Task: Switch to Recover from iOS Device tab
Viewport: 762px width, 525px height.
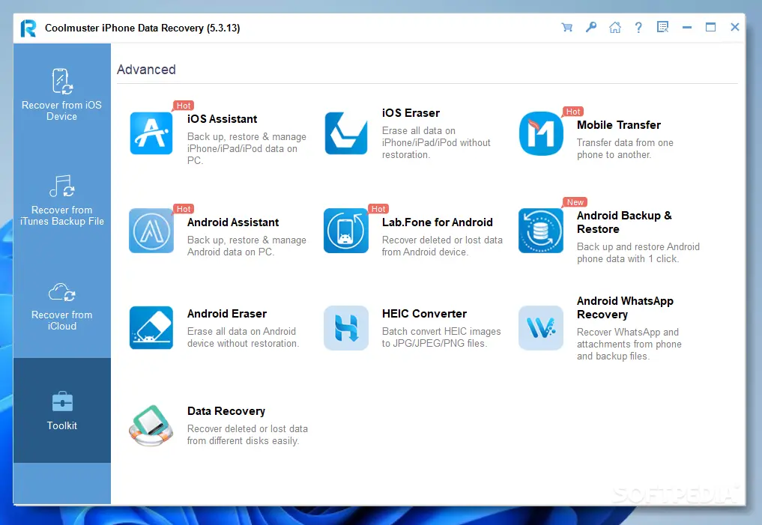Action: pyautogui.click(x=61, y=95)
